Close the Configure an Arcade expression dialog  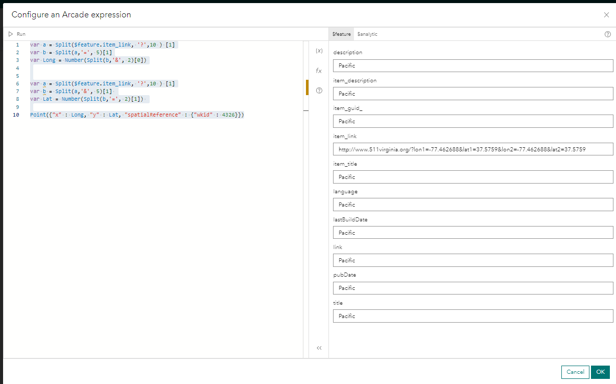[606, 15]
